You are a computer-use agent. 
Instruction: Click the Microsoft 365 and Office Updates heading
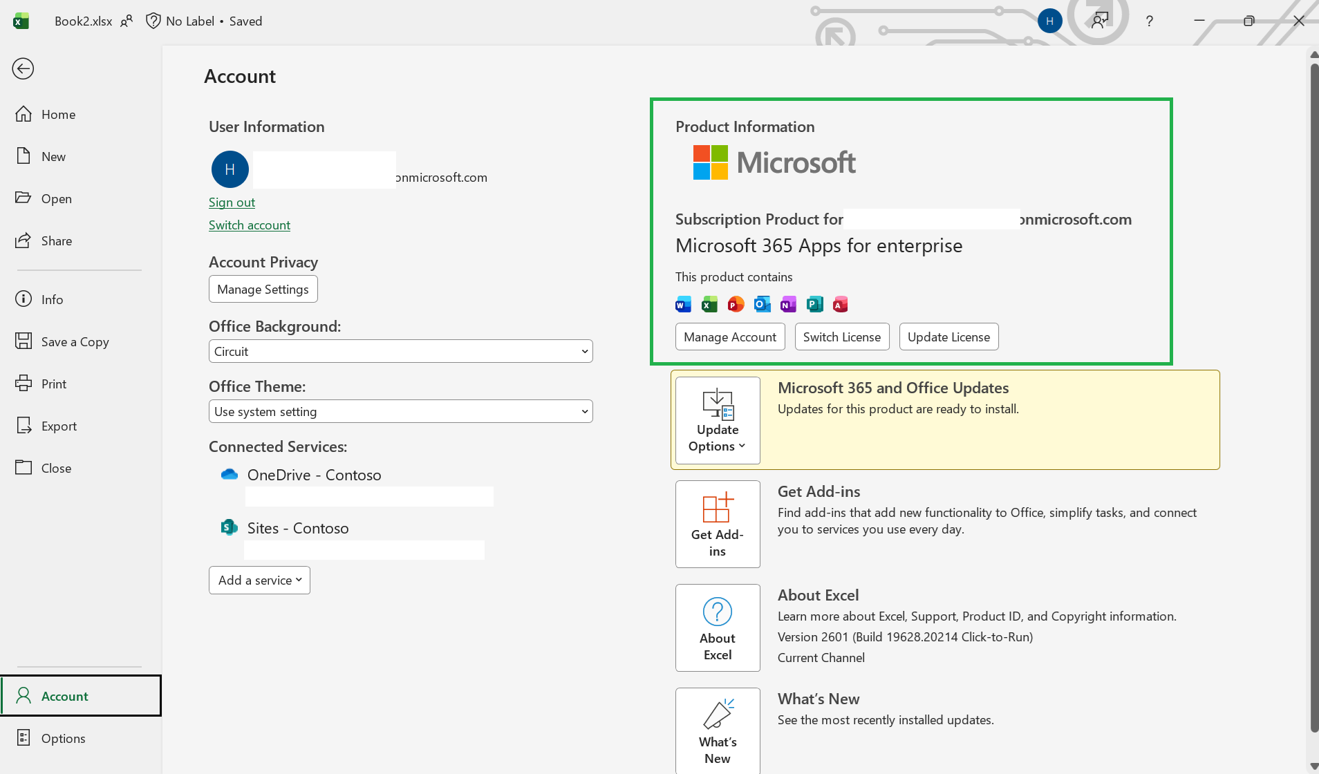[893, 388]
